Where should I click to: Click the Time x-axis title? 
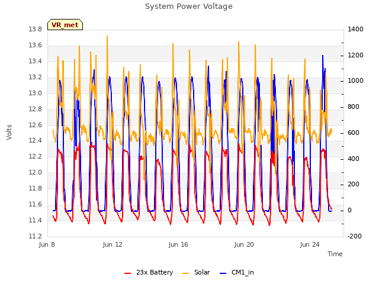point(335,254)
